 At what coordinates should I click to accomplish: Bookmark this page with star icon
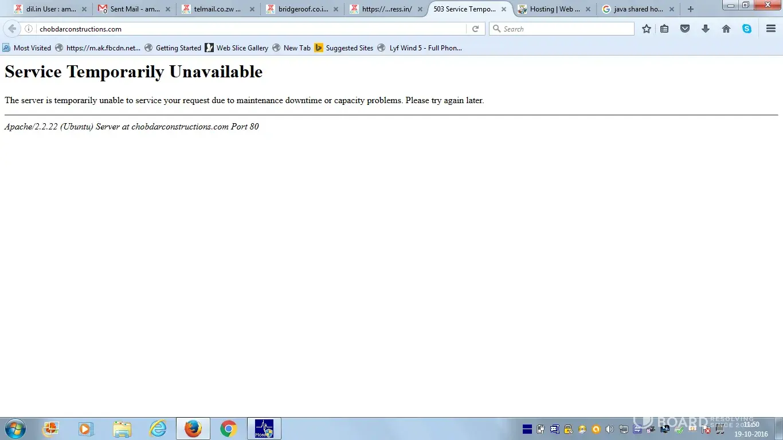click(647, 29)
